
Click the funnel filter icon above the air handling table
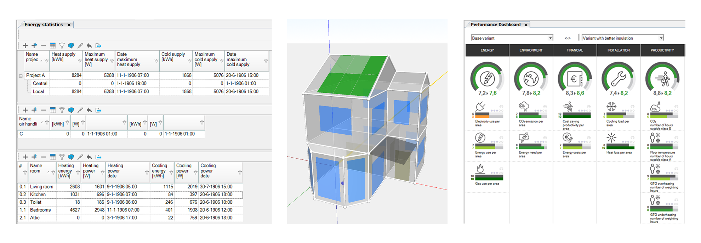click(62, 110)
